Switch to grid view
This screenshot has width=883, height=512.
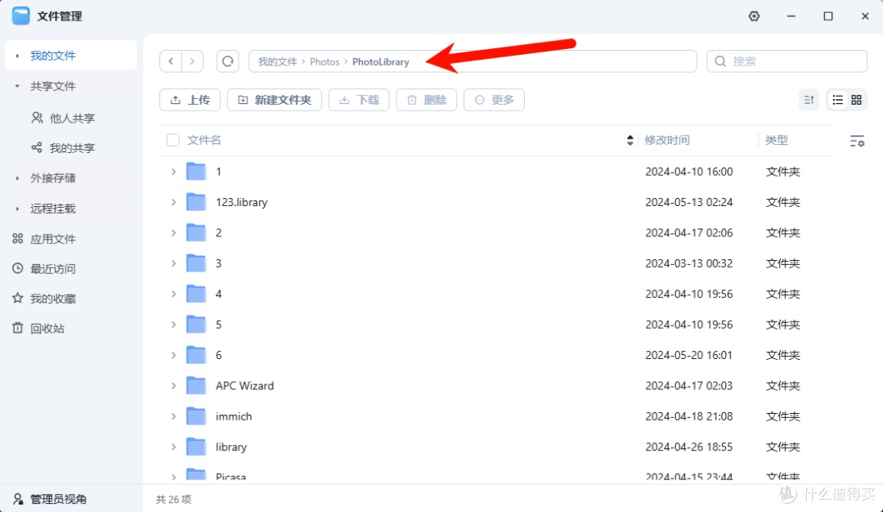pos(857,101)
